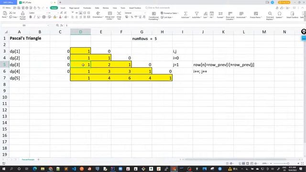Click the Smart Toolbox icon in ribbon

coord(292,13)
